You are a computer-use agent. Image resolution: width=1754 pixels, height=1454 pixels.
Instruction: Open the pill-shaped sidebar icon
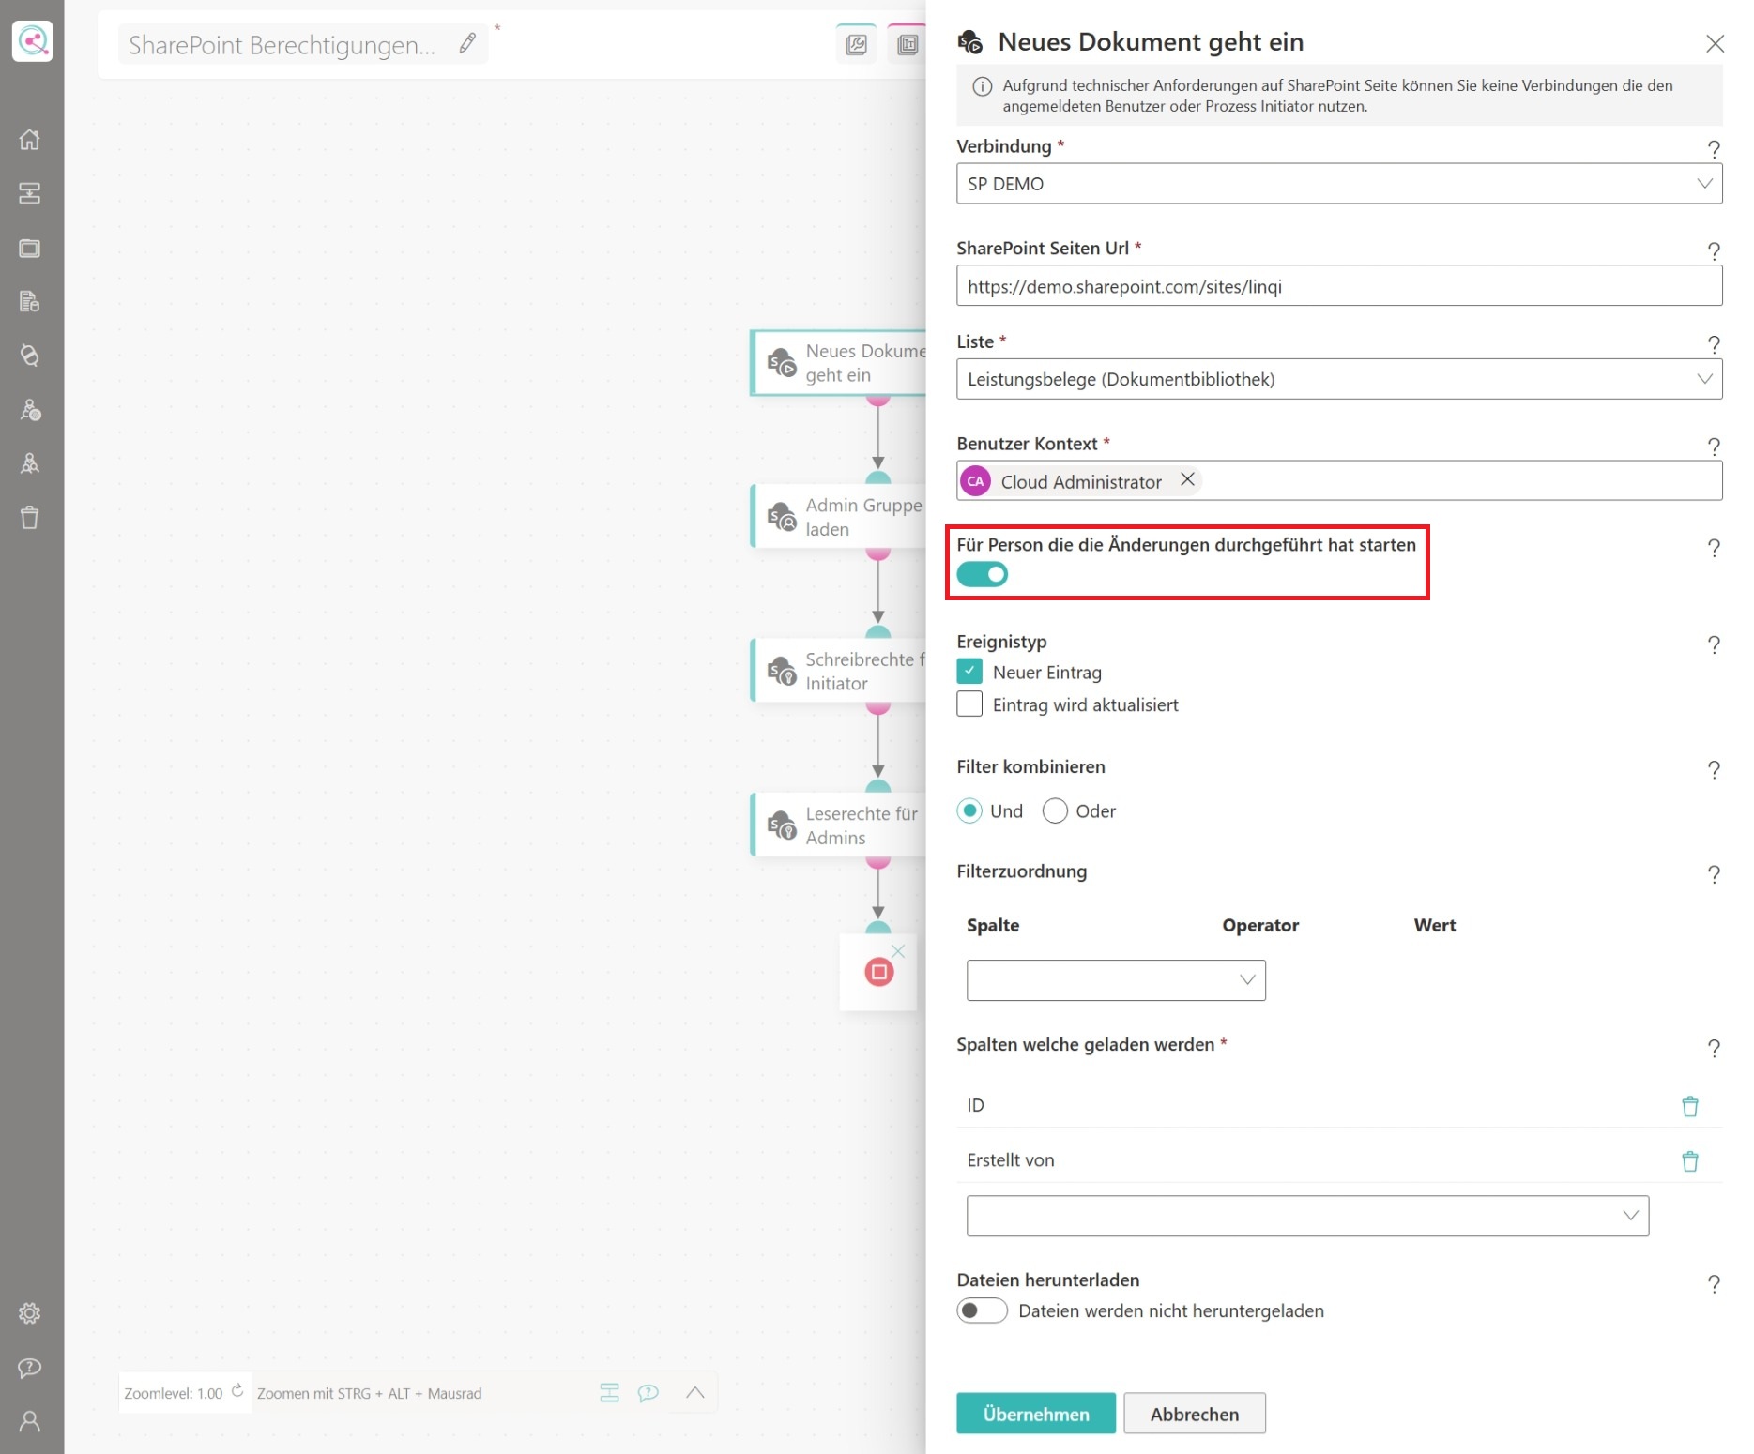(x=30, y=356)
